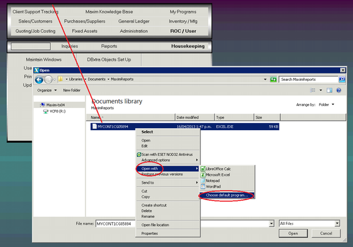Screen dimensions: 353x247
Task: Click Fixed Assets module in Maxim
Action: [85, 31]
